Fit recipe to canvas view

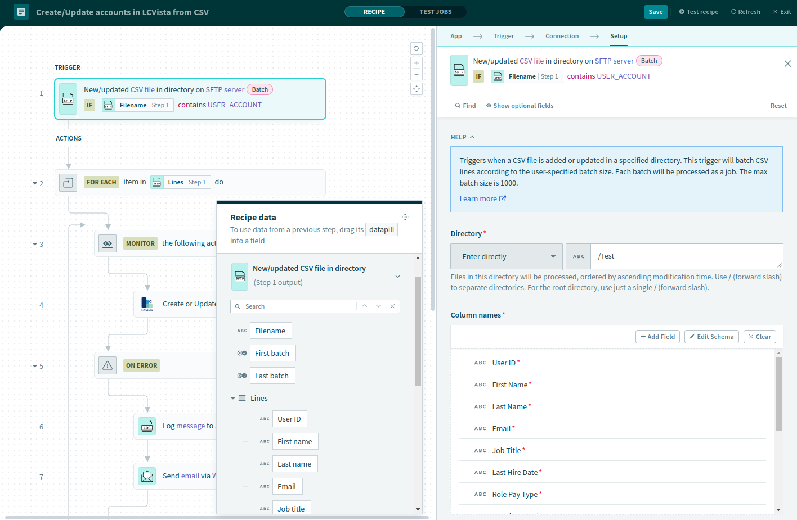(417, 89)
